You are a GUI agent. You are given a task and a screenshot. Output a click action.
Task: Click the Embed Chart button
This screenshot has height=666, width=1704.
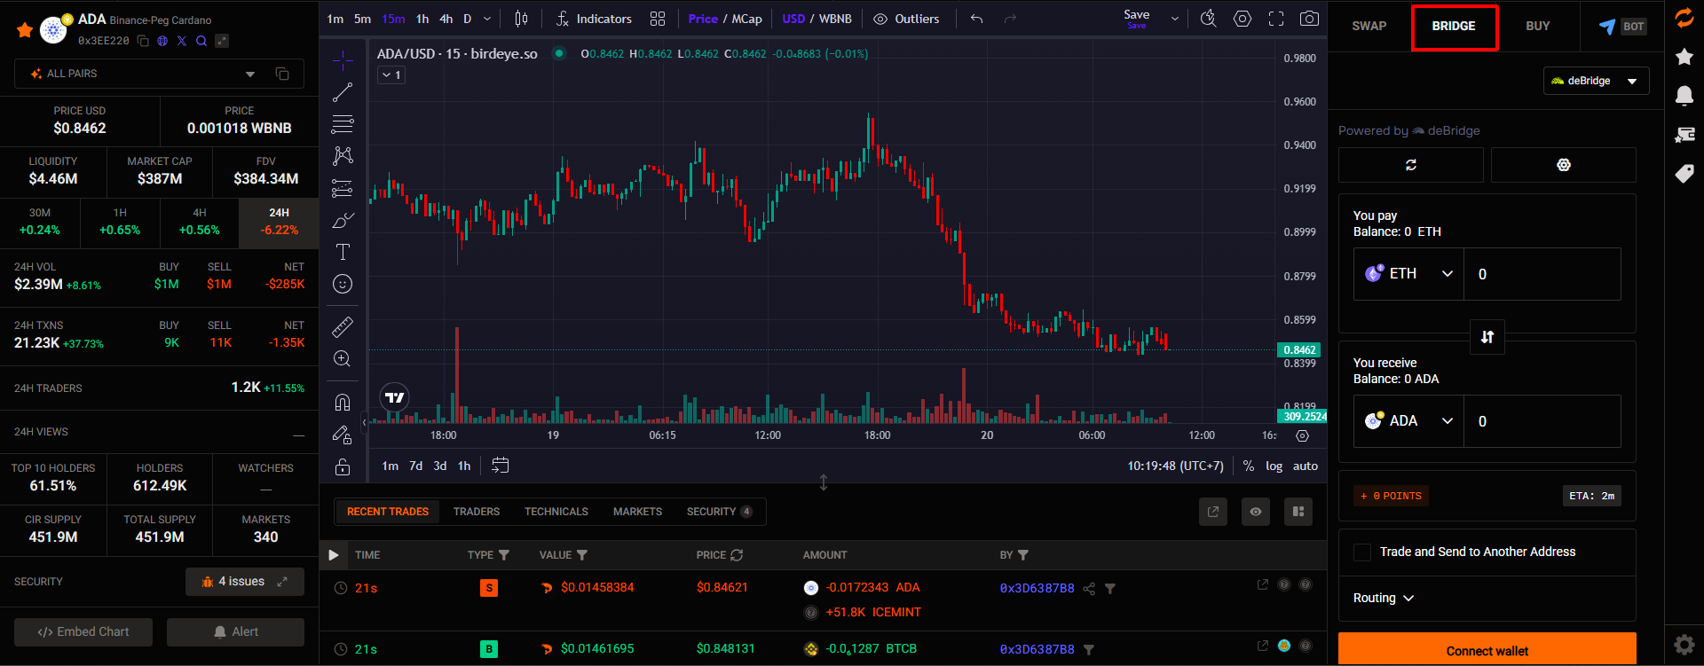pyautogui.click(x=83, y=632)
